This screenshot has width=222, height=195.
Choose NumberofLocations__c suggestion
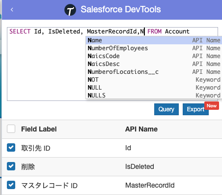(154, 72)
